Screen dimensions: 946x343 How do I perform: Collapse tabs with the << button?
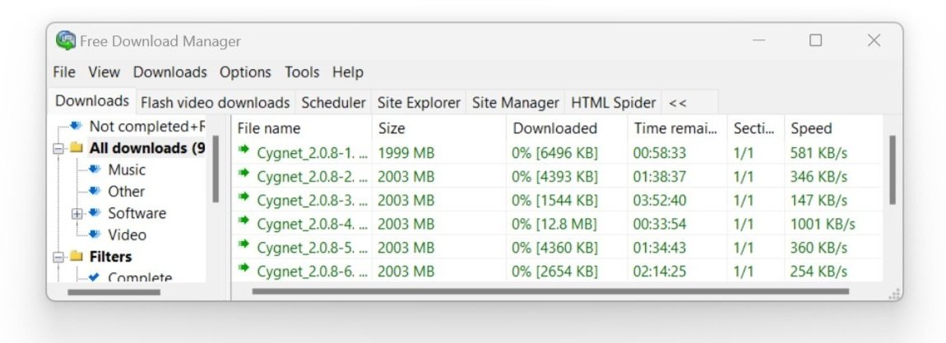point(678,103)
